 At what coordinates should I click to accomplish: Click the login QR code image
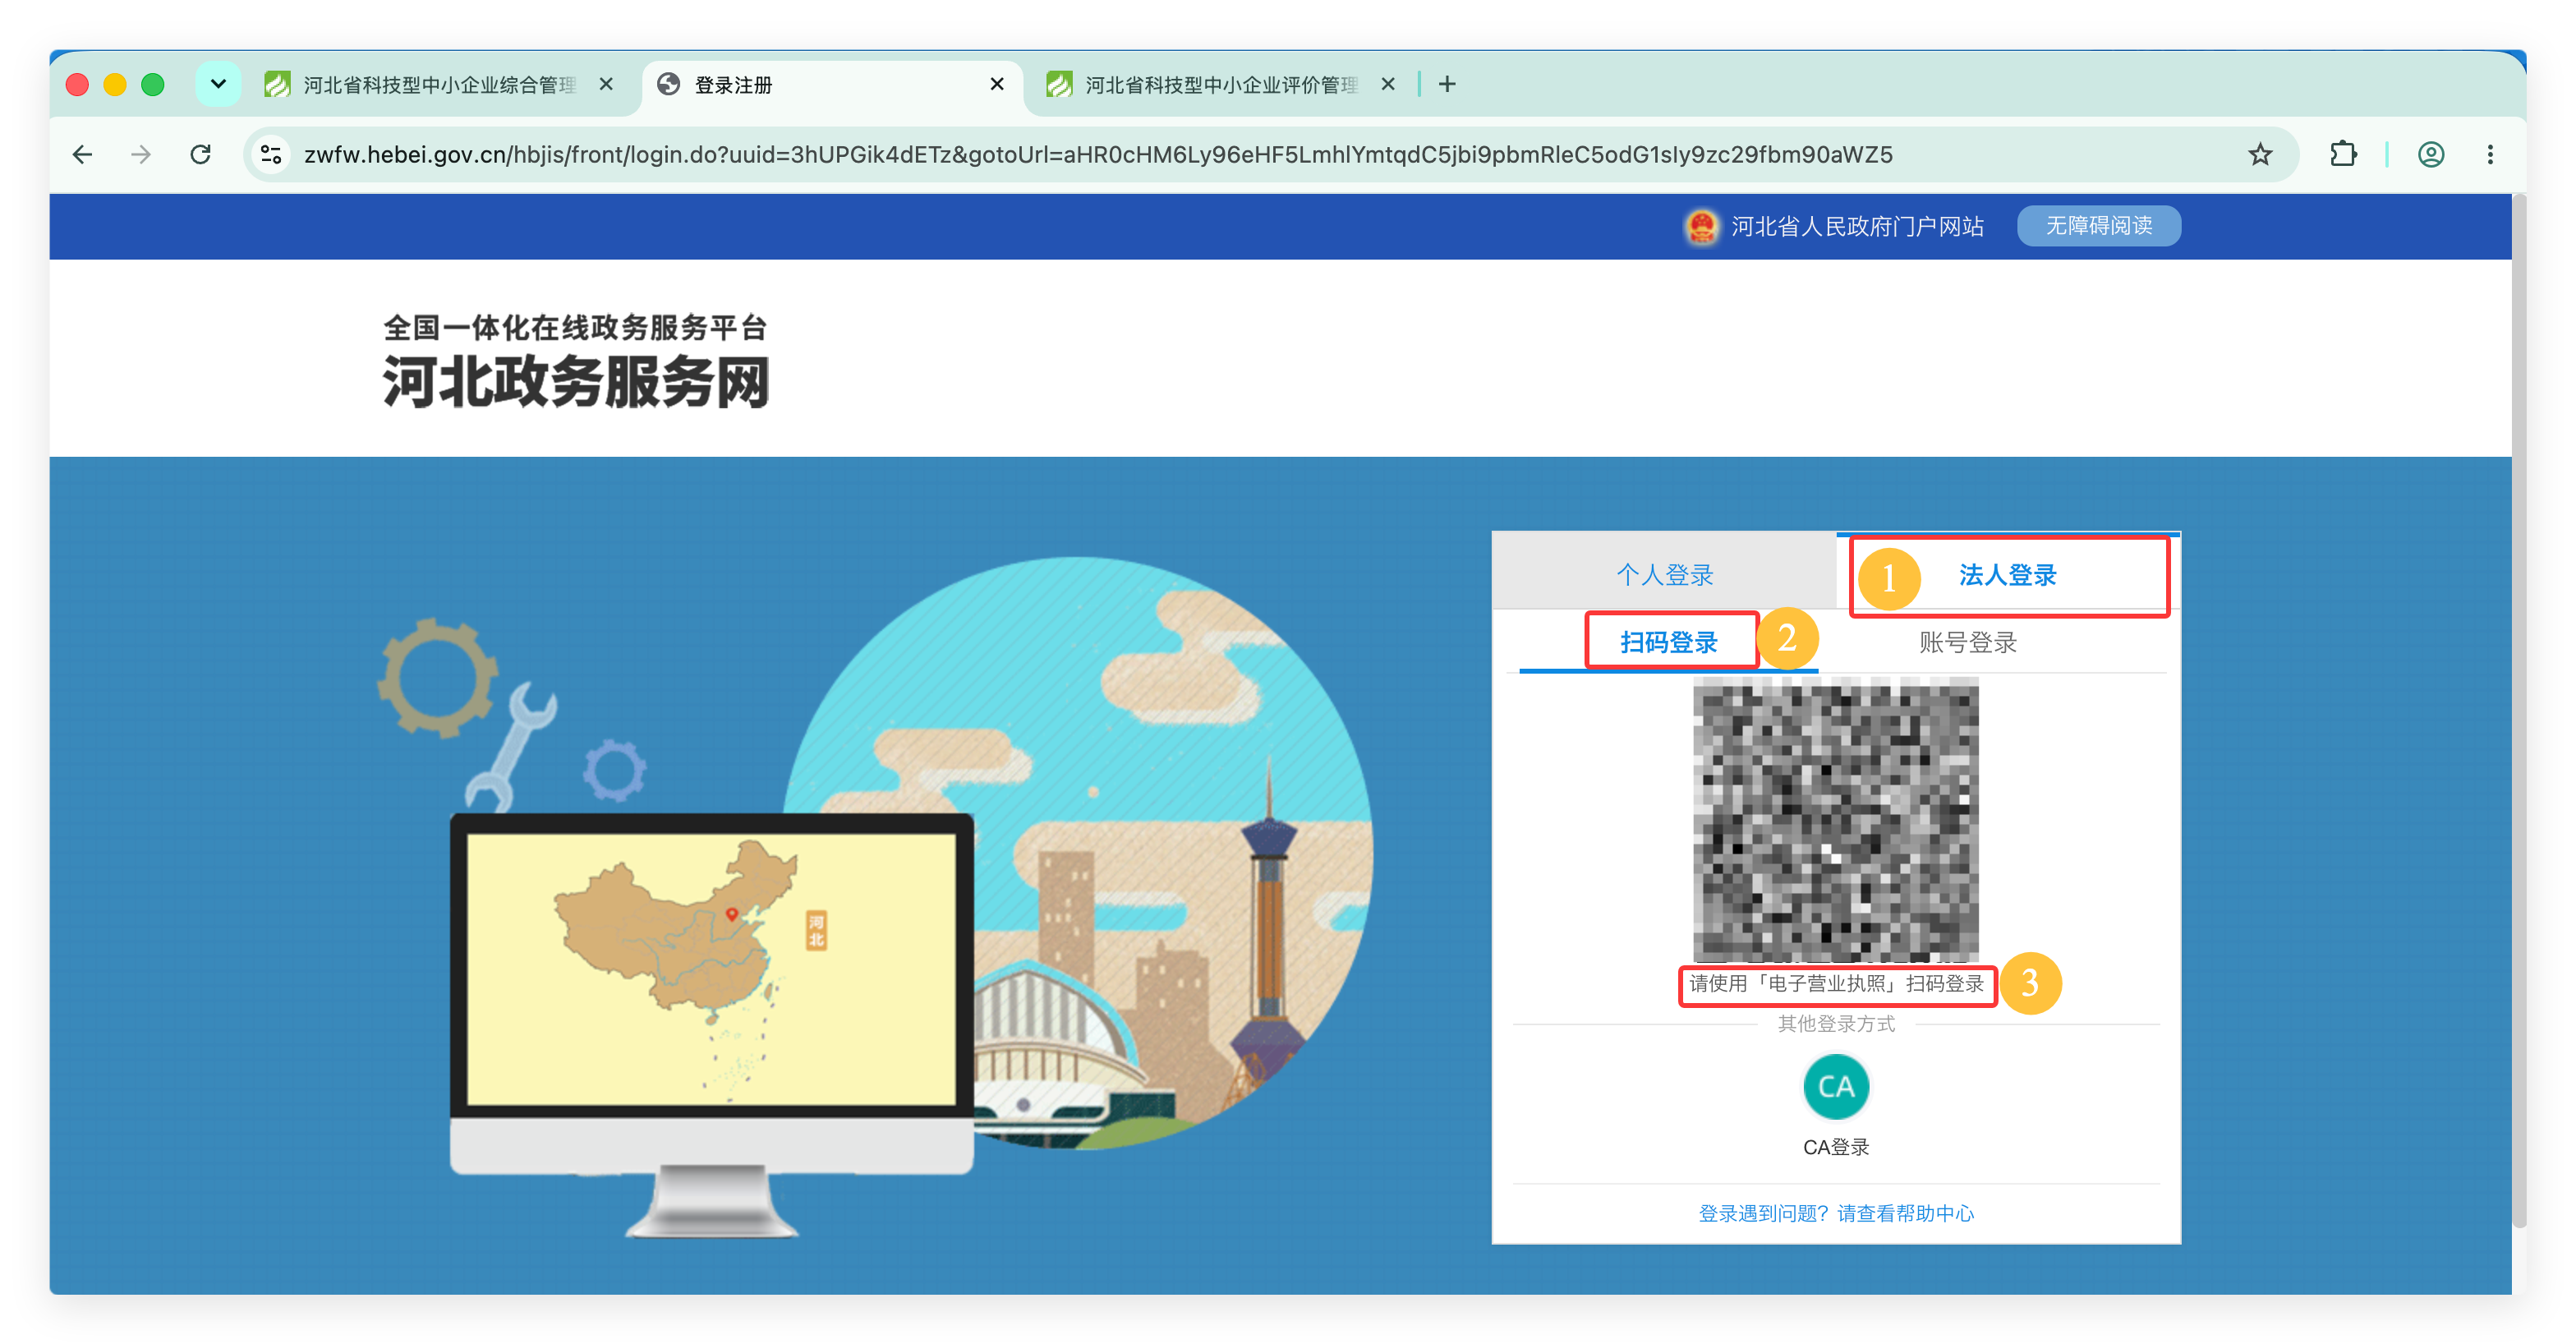[1835, 819]
